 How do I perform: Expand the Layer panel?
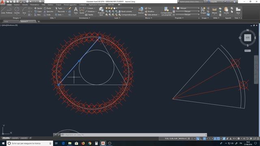tap(117, 18)
